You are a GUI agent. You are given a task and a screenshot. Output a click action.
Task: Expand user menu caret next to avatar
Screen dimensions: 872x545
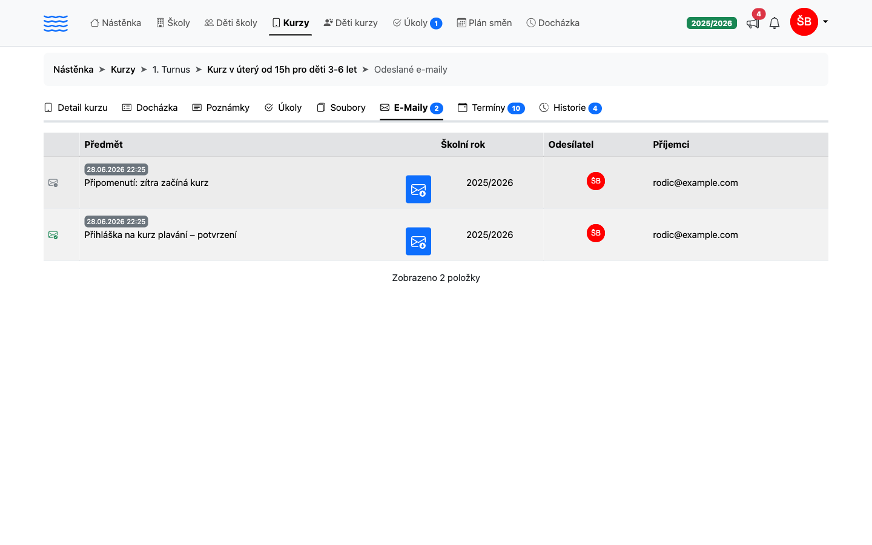point(825,22)
